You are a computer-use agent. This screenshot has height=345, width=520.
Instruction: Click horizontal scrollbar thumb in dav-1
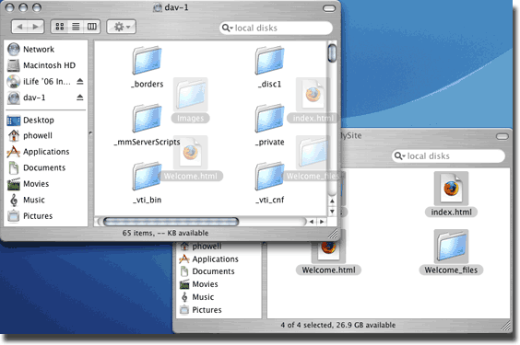171,222
